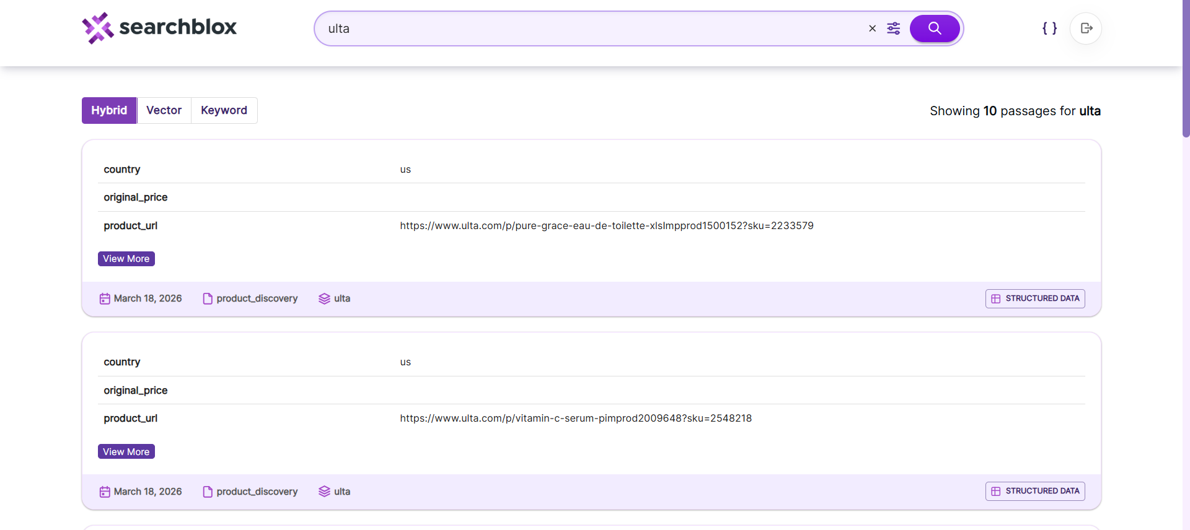Click layers icon beside ulta in first result
Image resolution: width=1190 pixels, height=530 pixels.
(x=324, y=298)
